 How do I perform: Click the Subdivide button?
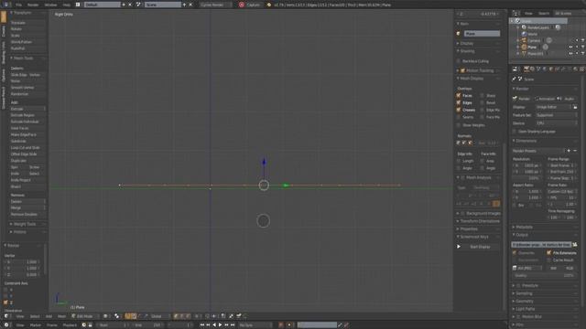click(x=27, y=141)
